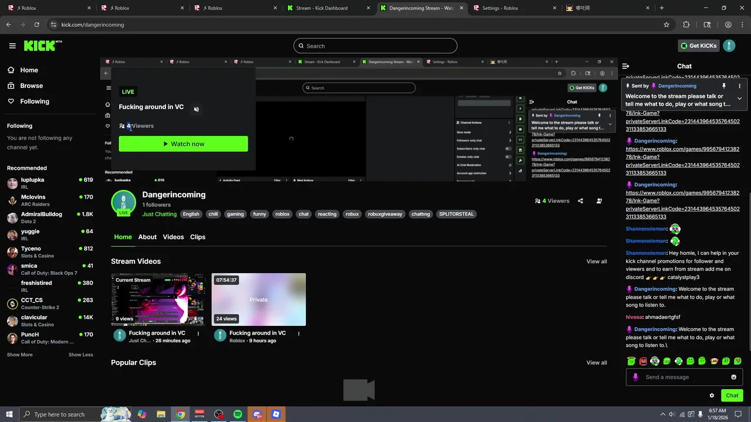Open Windows notification center
This screenshot has height=422, width=751.
tap(739, 414)
